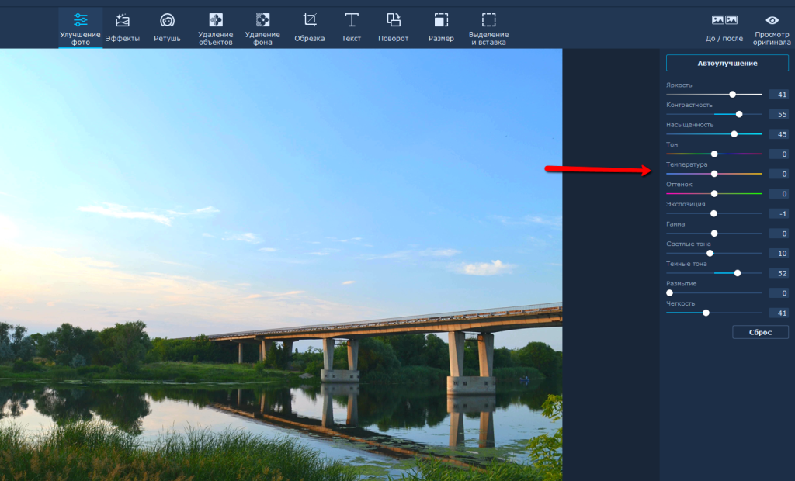
Task: Open the Улучшение фото tool
Action: pyautogui.click(x=80, y=29)
